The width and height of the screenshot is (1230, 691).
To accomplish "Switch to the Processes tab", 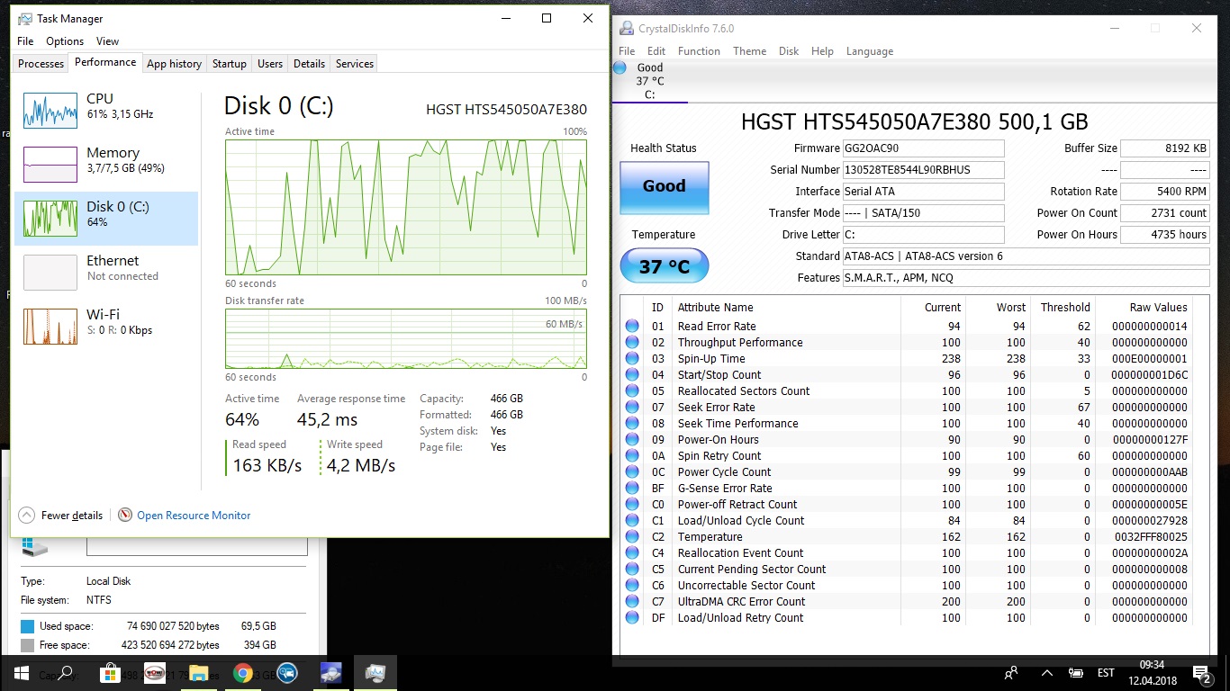I will coord(41,64).
